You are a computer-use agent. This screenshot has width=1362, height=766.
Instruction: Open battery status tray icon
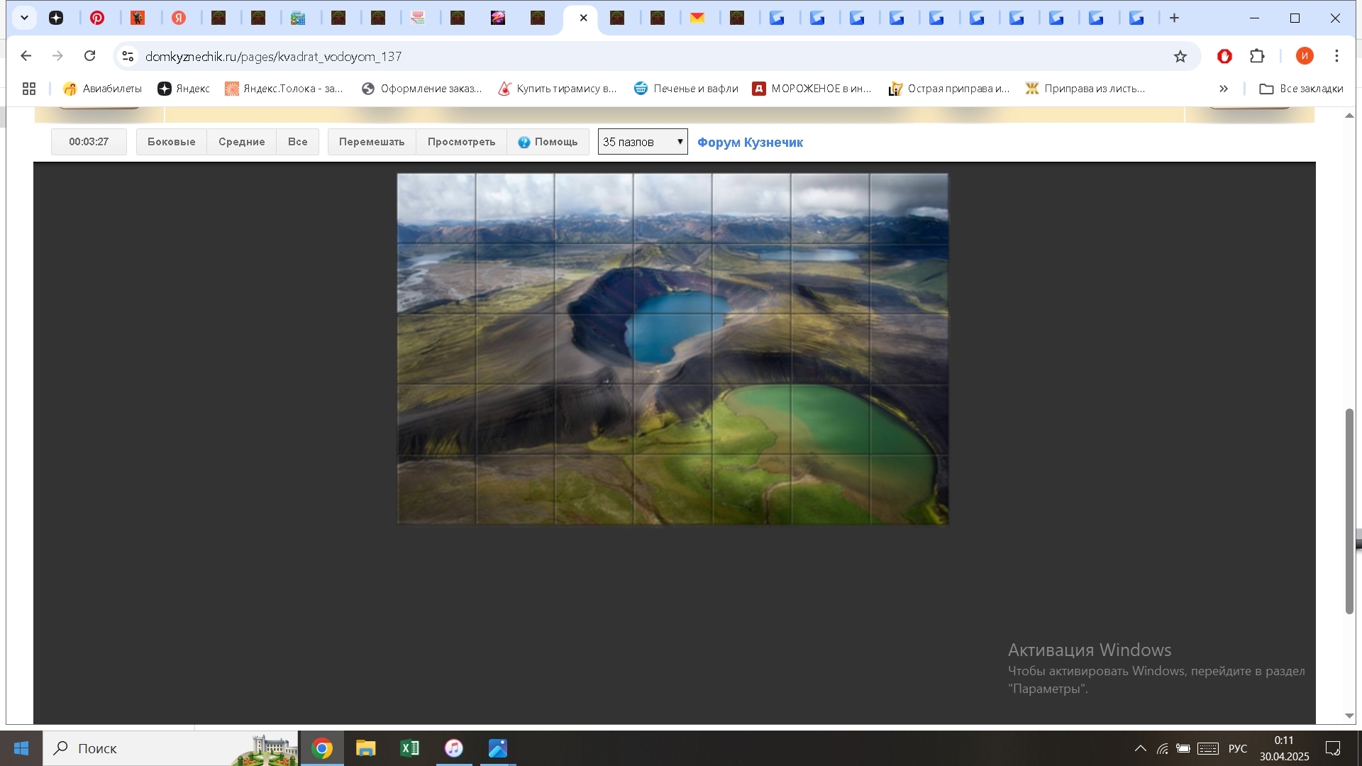[1183, 748]
